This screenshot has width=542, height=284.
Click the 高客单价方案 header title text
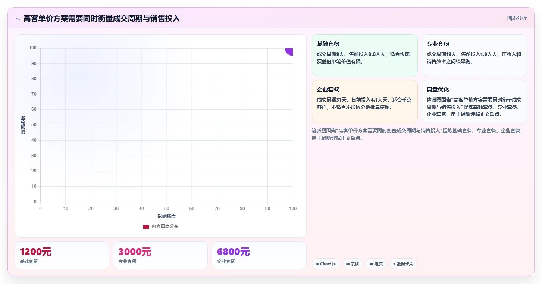pyautogui.click(x=101, y=19)
